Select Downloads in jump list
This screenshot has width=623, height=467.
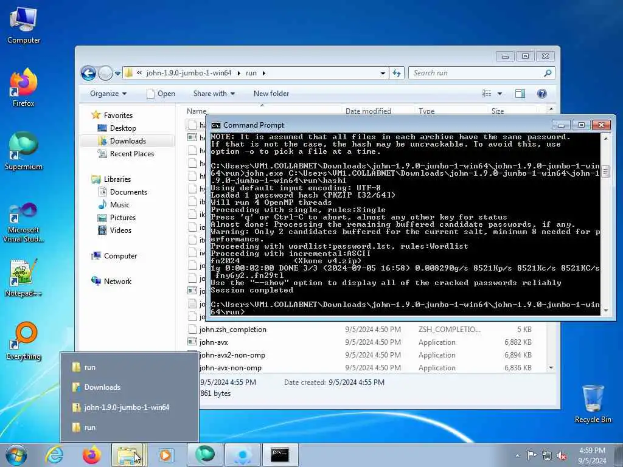pyautogui.click(x=130, y=387)
